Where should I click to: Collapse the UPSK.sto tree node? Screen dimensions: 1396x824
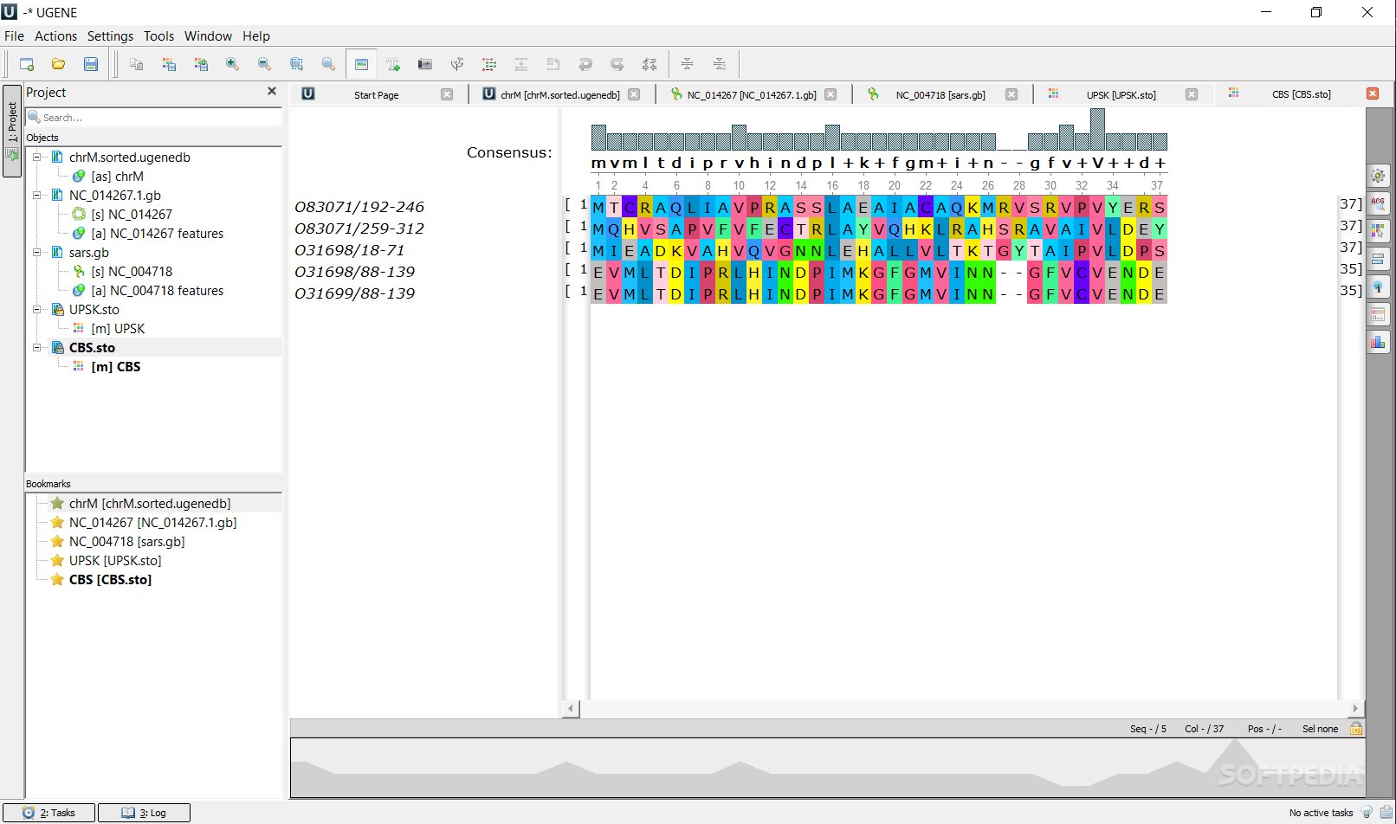tap(37, 310)
